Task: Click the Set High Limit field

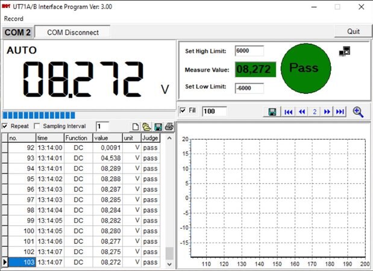Action: (249, 51)
